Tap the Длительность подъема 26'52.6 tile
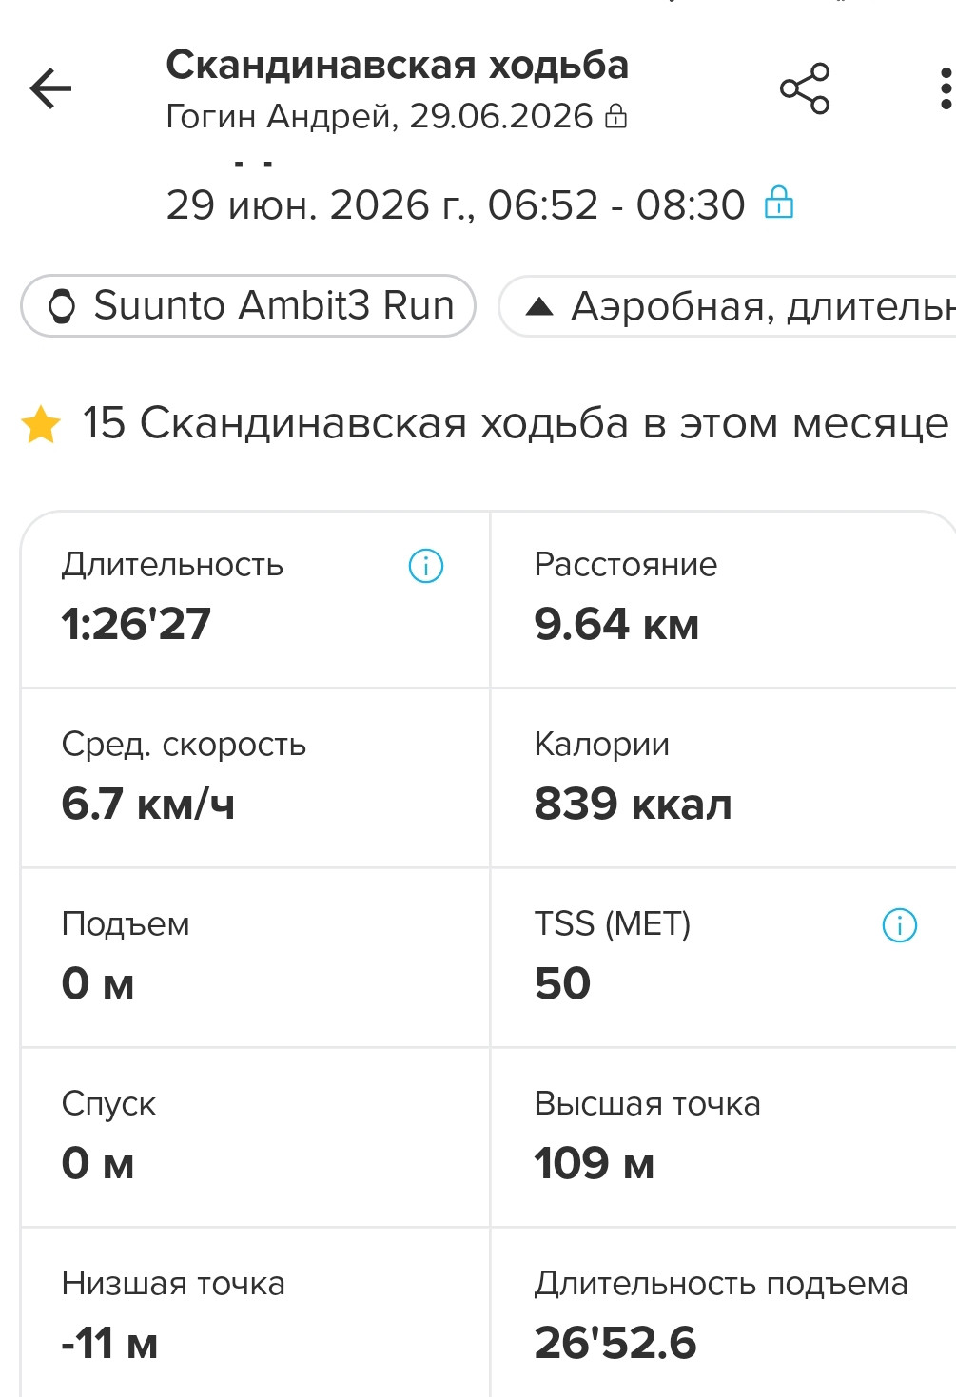This screenshot has width=956, height=1397. tap(723, 1312)
